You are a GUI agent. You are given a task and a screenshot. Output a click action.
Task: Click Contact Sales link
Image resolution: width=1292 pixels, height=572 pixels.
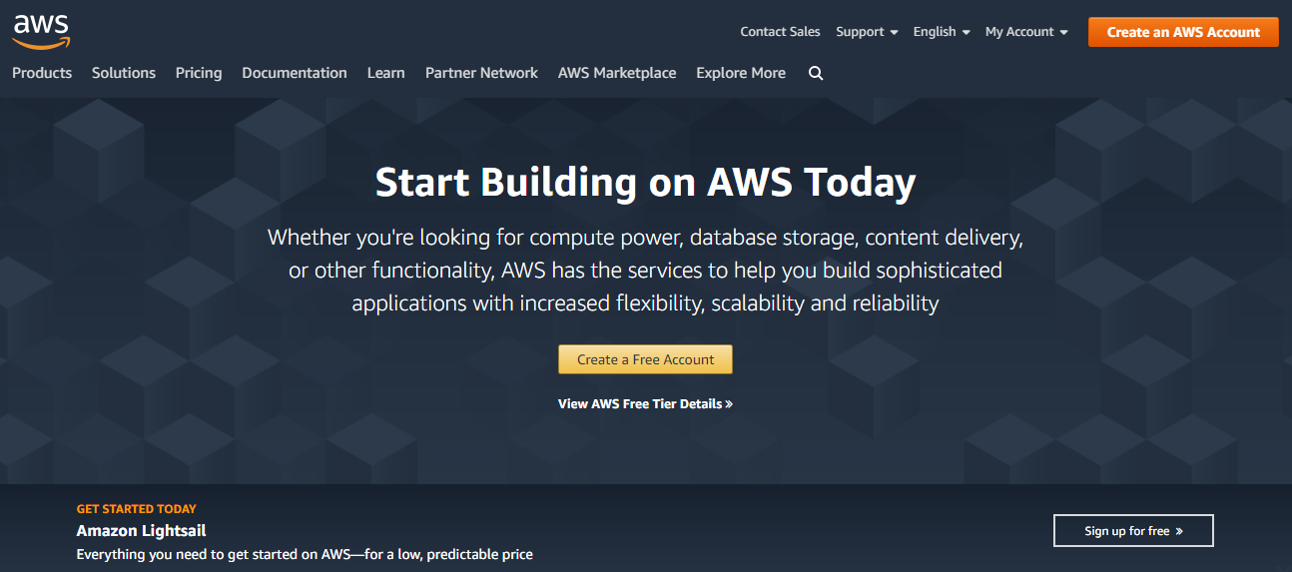click(x=780, y=32)
